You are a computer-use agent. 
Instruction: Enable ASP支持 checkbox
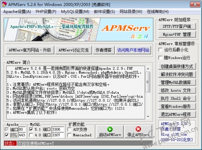[69, 129]
